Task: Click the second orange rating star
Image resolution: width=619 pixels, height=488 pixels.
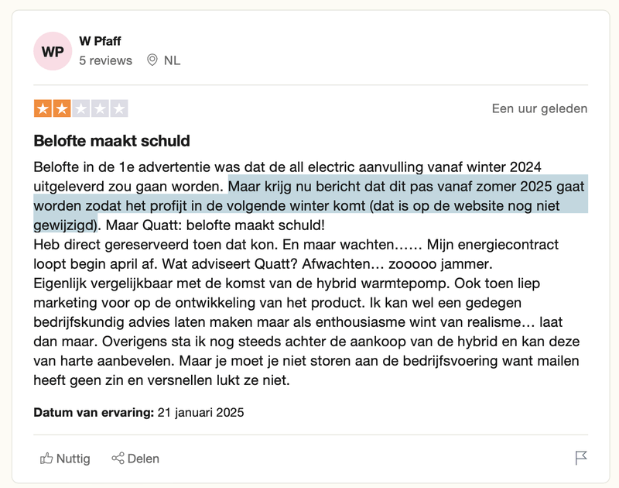Action: 62,108
